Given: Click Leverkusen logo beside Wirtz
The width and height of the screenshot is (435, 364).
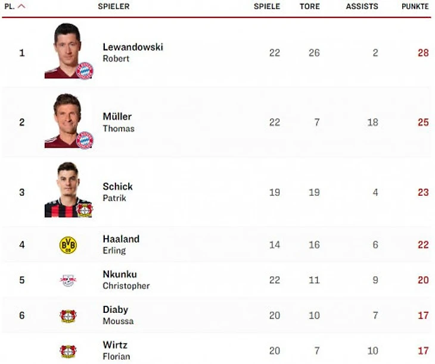Looking at the screenshot, I should point(68,351).
